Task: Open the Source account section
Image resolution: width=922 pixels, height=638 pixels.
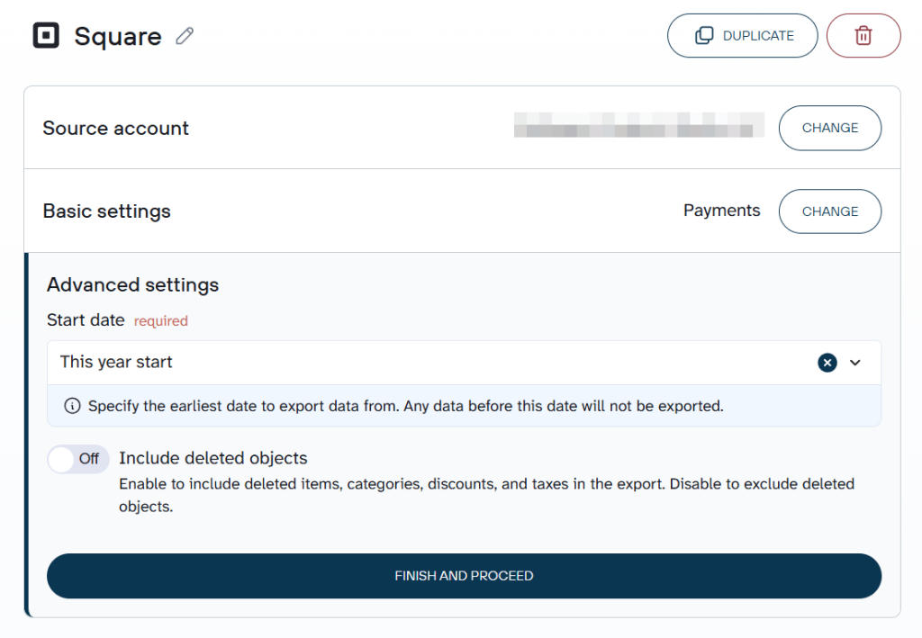Action: pyautogui.click(x=116, y=128)
